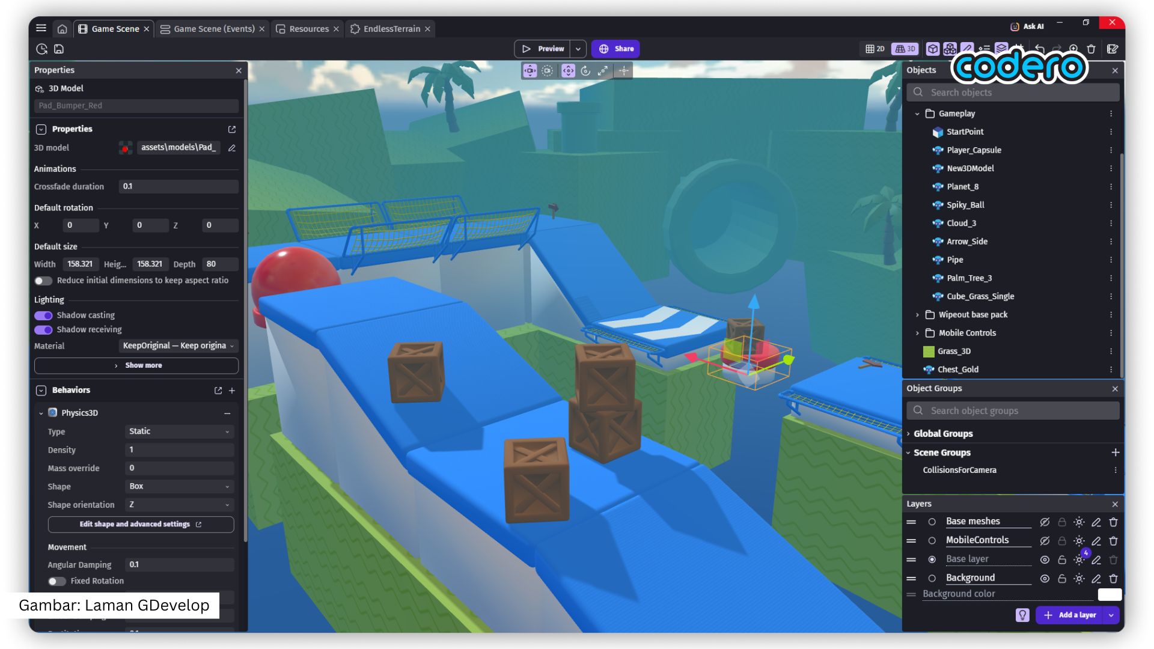Click the center-on-selection crosshair tool
The height and width of the screenshot is (649, 1154).
pyautogui.click(x=624, y=71)
